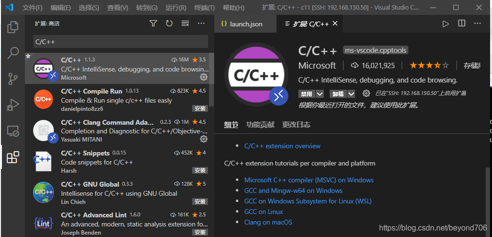Open GCC on Linux link
Screen dimensions: 492x237
[x=264, y=212]
